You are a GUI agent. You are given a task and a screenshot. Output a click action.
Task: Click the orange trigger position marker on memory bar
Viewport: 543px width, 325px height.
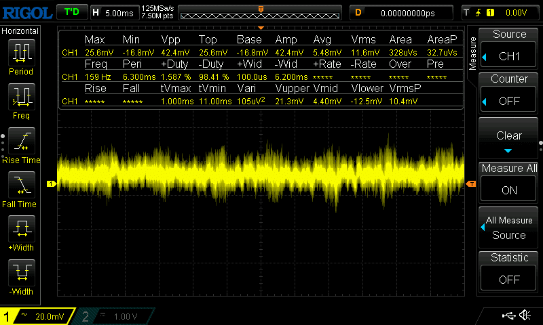[x=261, y=8]
